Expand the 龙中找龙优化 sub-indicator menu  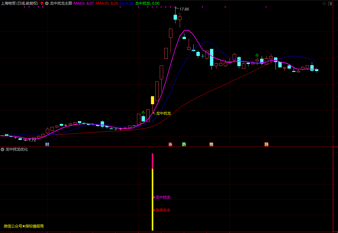pos(2,149)
